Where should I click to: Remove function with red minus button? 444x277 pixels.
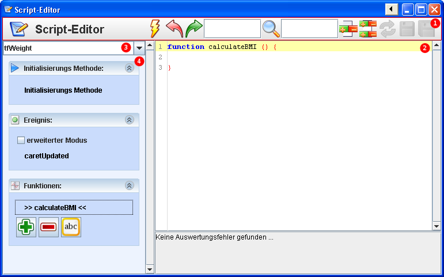coord(48,227)
